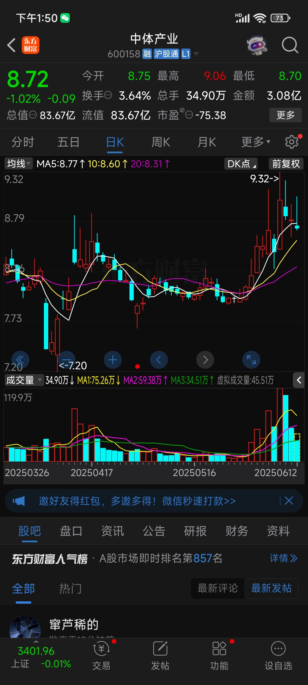Image resolution: width=308 pixels, height=685 pixels.
Task: Open the 资讯 tab
Action: [x=112, y=531]
